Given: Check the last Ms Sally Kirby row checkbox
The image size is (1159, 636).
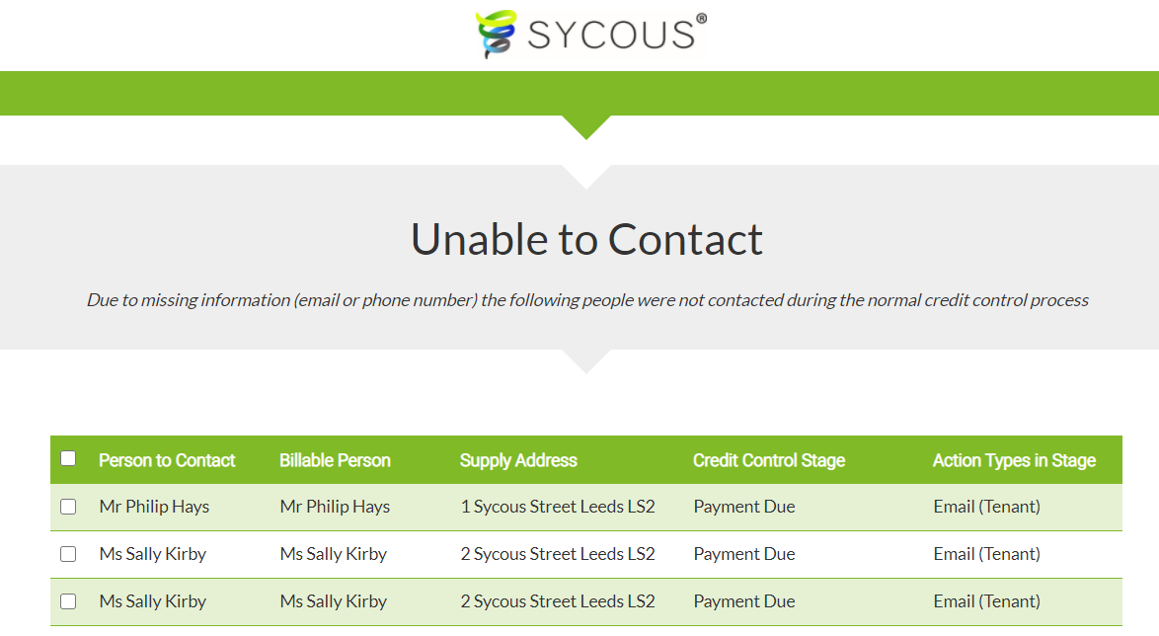Looking at the screenshot, I should point(68,601).
